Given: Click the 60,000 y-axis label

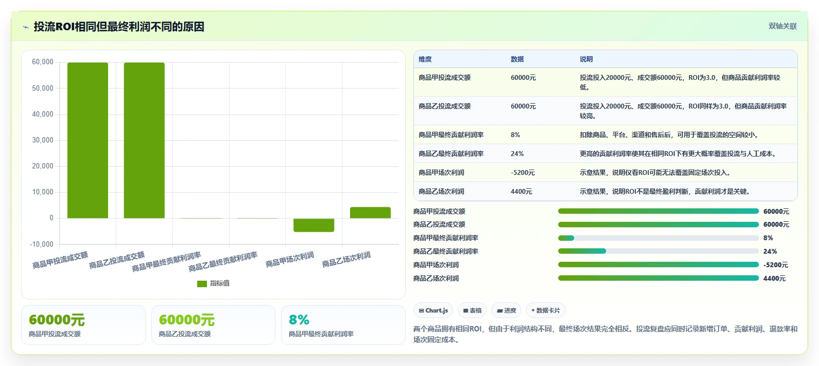Looking at the screenshot, I should click(x=43, y=62).
